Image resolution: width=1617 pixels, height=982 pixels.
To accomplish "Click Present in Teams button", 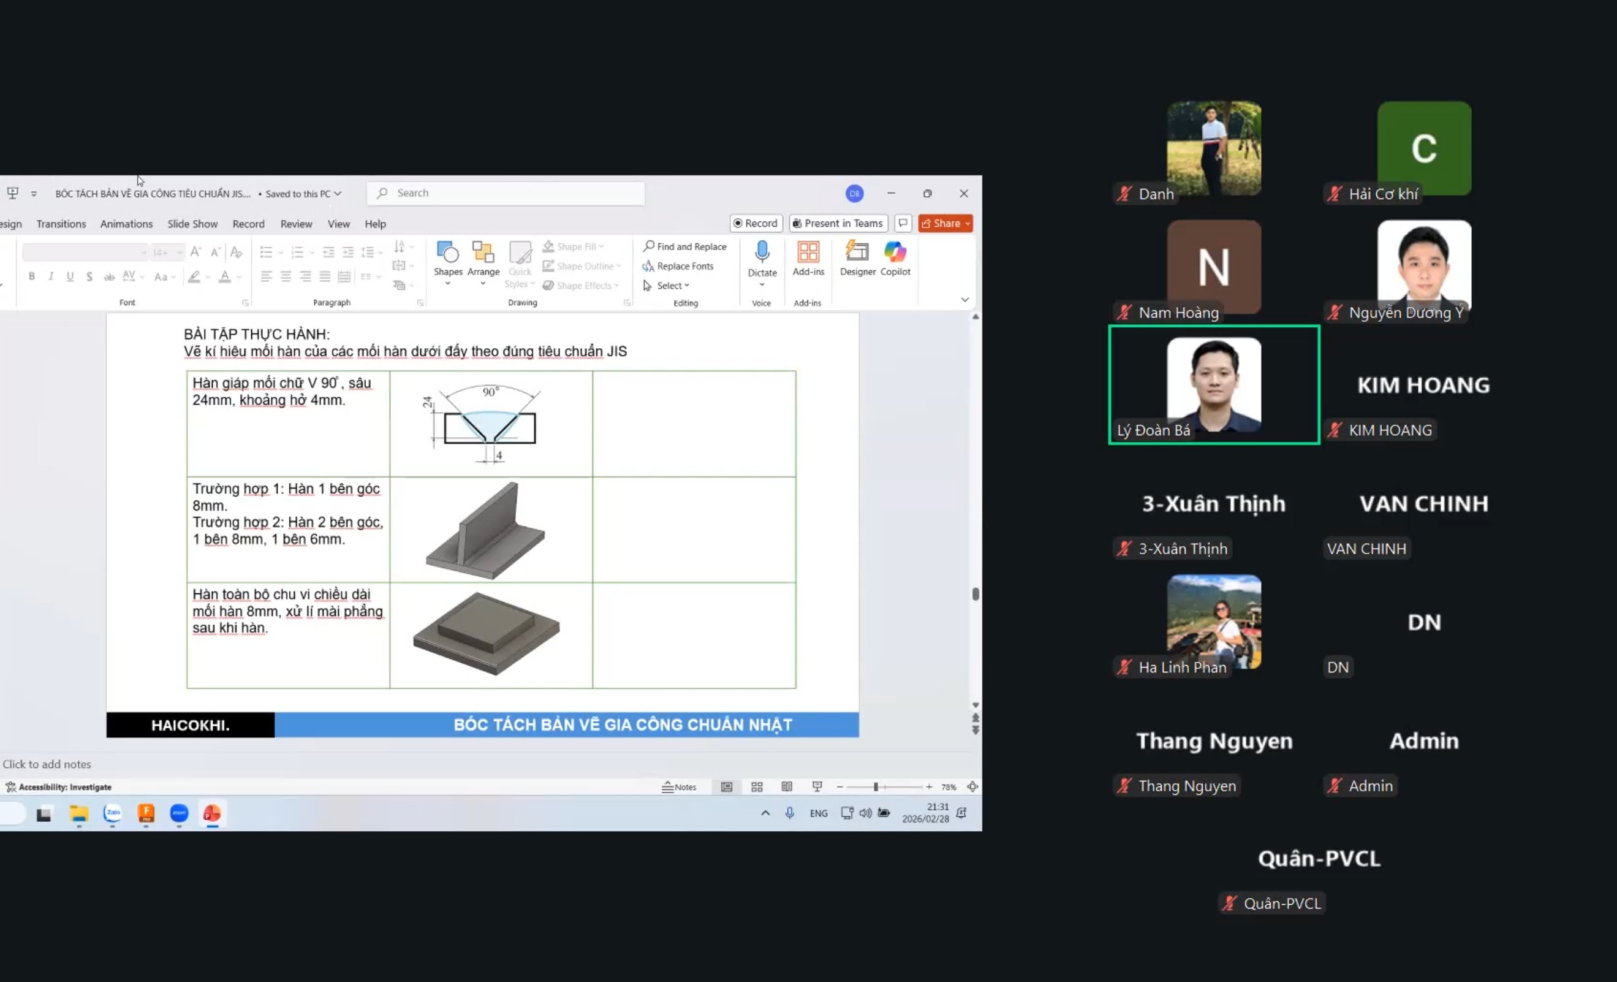I will (x=838, y=223).
